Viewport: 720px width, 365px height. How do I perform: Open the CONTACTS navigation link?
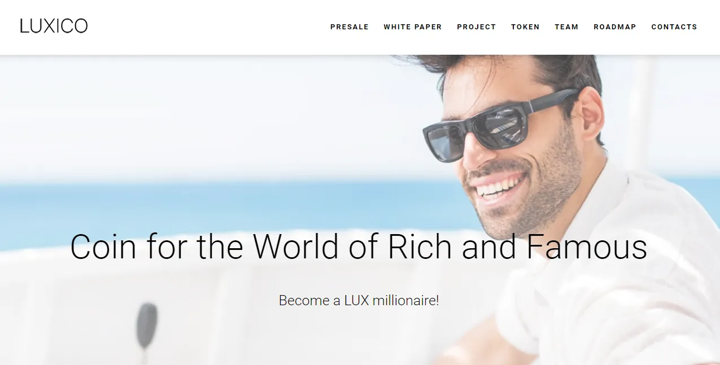(674, 27)
